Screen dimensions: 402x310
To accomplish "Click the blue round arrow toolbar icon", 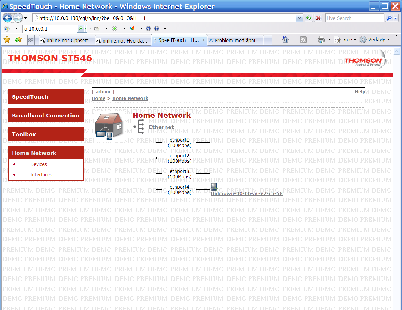I will click(148, 29).
